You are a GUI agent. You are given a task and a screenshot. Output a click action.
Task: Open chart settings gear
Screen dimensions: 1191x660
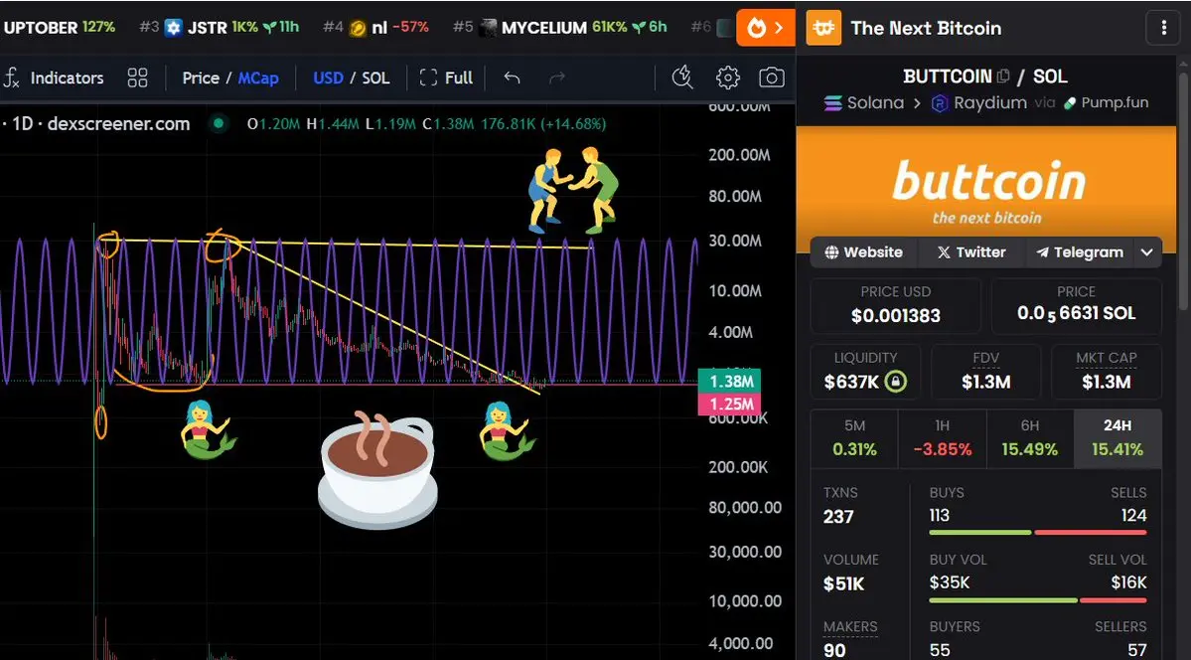(x=728, y=77)
